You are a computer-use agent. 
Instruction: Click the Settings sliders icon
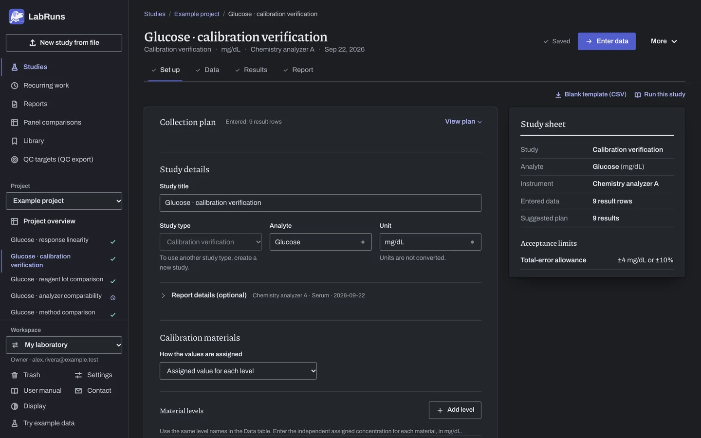point(78,375)
